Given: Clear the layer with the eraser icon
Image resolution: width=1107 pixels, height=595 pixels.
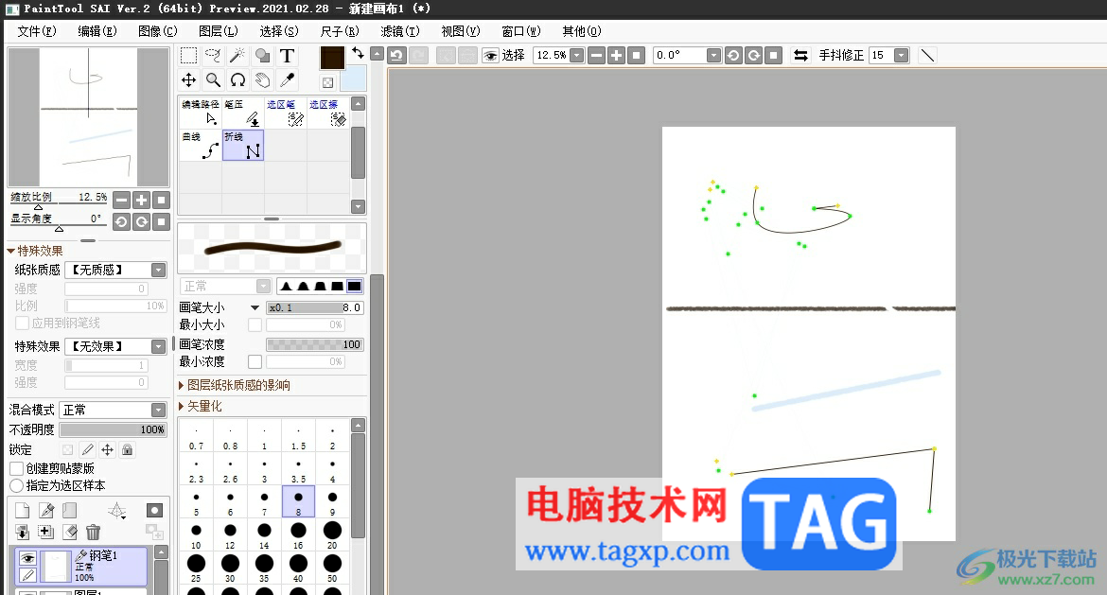Looking at the screenshot, I should 70,533.
